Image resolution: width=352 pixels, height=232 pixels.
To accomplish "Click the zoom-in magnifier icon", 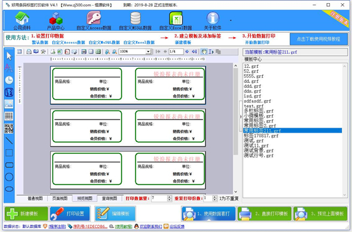I will pyautogui.click(x=107, y=52).
